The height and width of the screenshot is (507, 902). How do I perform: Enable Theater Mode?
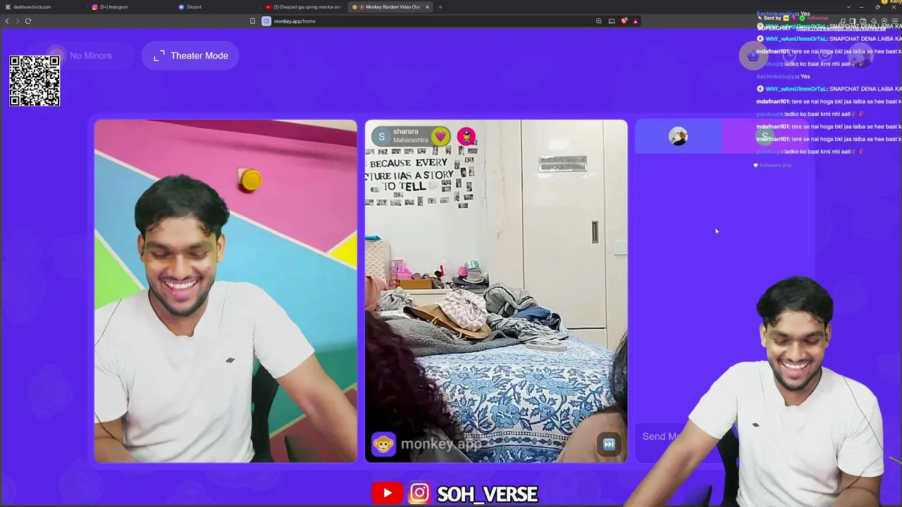[190, 56]
